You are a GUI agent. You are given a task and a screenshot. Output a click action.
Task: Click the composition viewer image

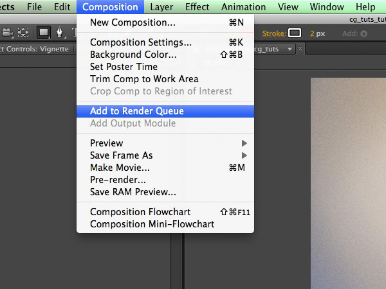(348, 183)
